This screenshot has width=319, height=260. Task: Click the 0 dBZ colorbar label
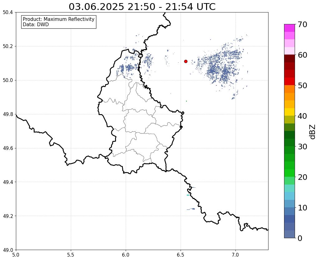300,238
